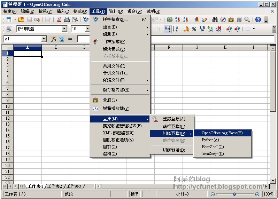Viewport: 278px width, 199px height.
Task: Click 記錄巨集(A) record macro entry
Action: tap(172, 119)
